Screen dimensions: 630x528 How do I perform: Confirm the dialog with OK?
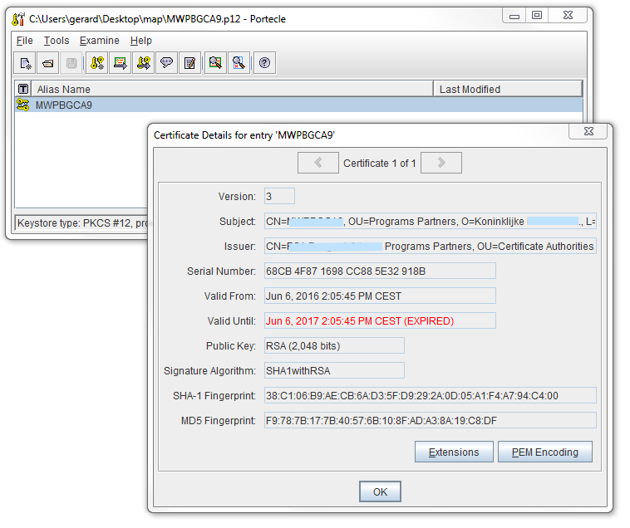point(380,492)
